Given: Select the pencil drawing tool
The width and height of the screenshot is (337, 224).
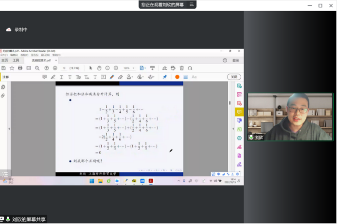Looking at the screenshot, I should (x=112, y=77).
